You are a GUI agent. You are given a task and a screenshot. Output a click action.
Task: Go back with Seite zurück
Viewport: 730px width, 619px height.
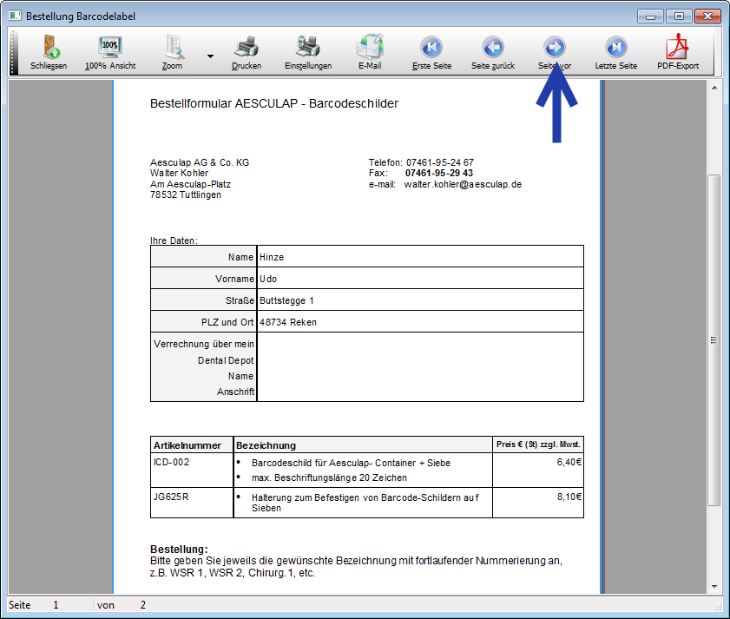(493, 52)
